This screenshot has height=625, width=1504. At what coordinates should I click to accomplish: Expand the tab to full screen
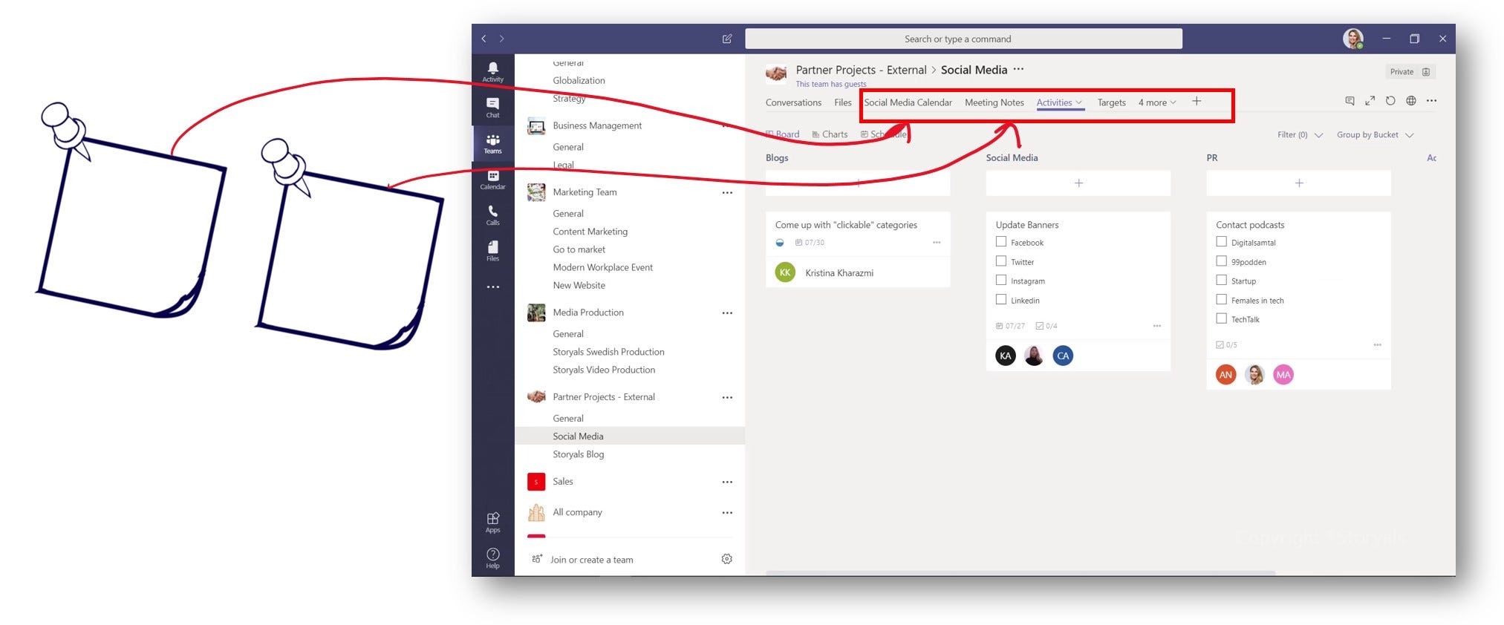click(x=1370, y=101)
